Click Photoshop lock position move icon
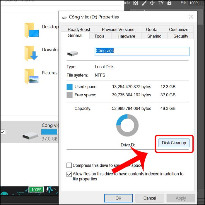Viewport: 205px width, 205px height. (152, 3)
